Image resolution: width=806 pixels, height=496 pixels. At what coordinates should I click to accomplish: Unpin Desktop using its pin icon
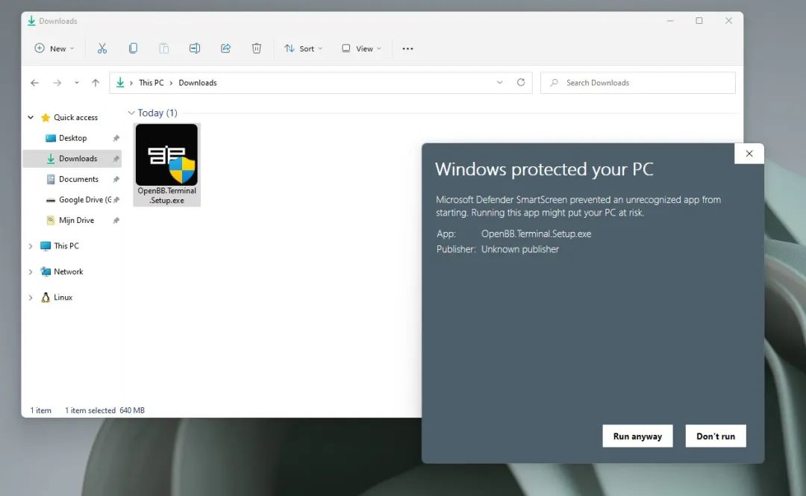(x=116, y=138)
